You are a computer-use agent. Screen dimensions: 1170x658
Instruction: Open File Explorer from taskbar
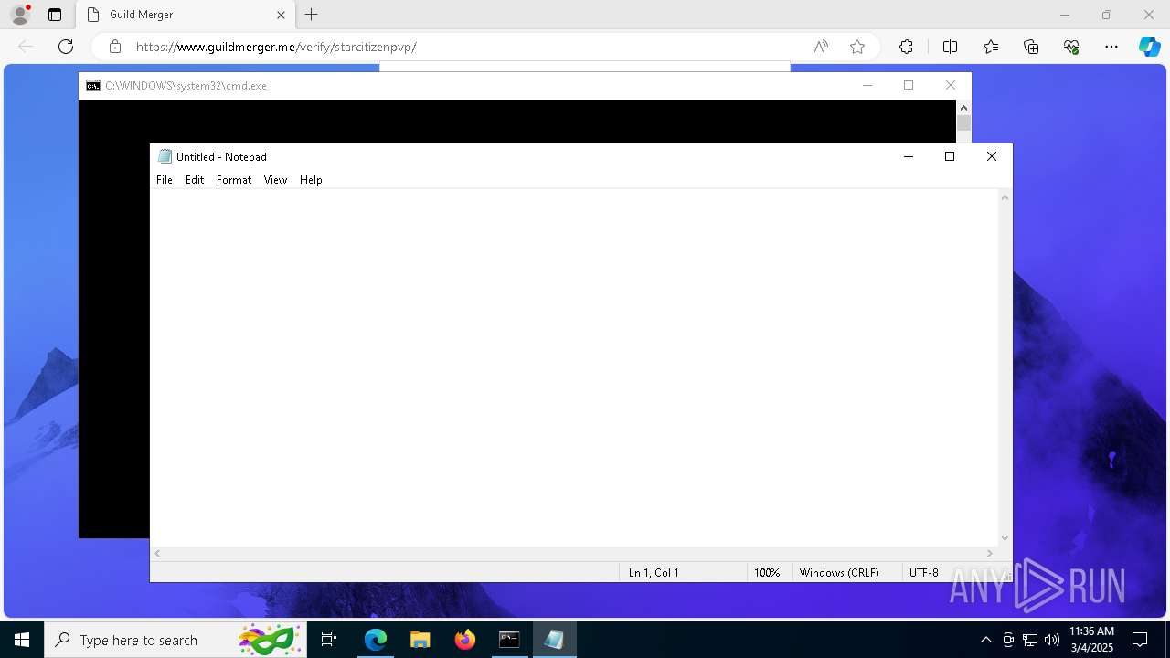420,640
